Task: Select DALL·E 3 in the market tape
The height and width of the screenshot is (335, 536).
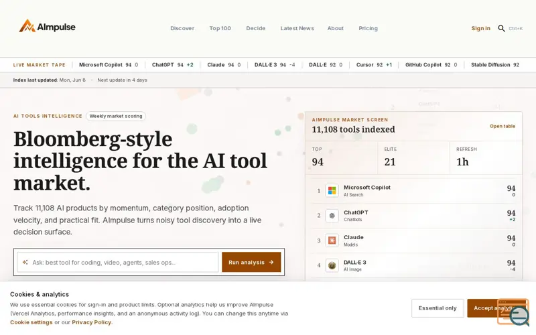Action: pyautogui.click(x=275, y=65)
